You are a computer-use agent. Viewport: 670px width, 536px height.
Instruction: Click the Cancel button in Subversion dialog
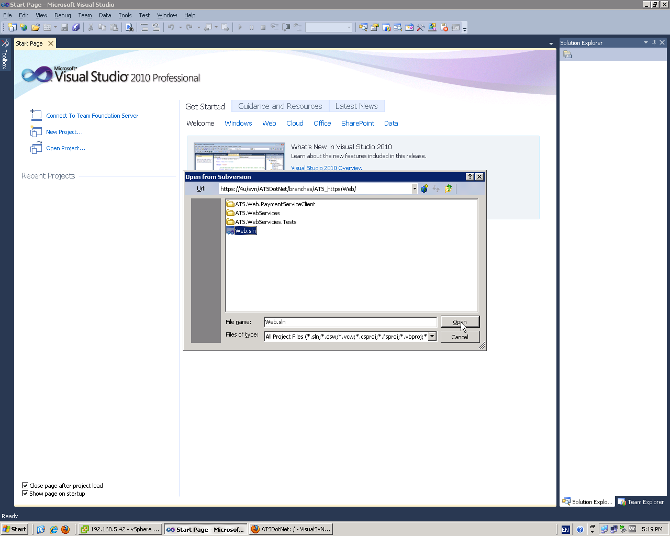coord(460,337)
